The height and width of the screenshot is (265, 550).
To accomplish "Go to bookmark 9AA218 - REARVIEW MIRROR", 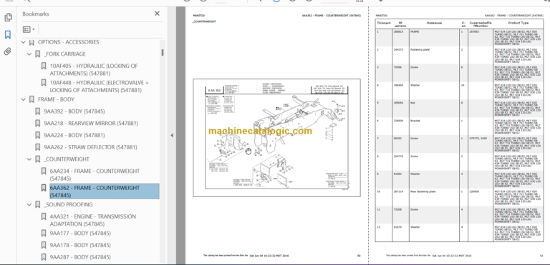I will coord(91,124).
